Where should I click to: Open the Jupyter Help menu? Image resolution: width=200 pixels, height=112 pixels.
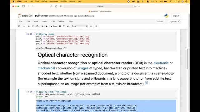click(71, 21)
